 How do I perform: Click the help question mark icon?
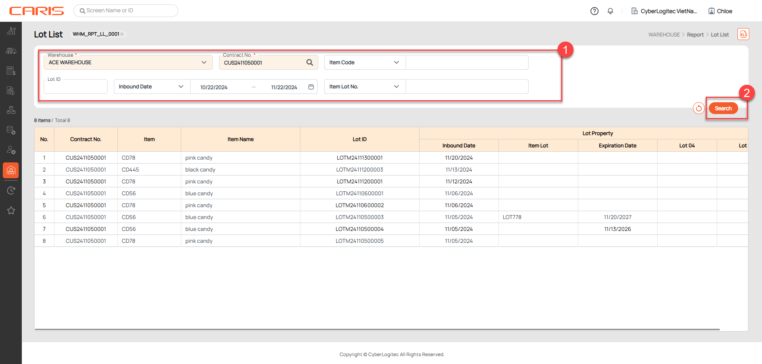coord(594,11)
